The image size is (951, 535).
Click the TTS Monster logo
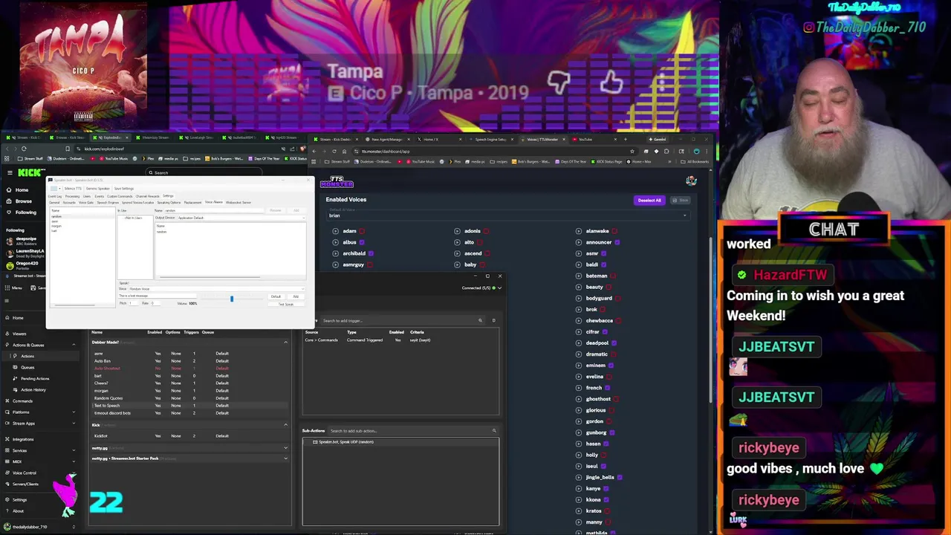pyautogui.click(x=337, y=181)
